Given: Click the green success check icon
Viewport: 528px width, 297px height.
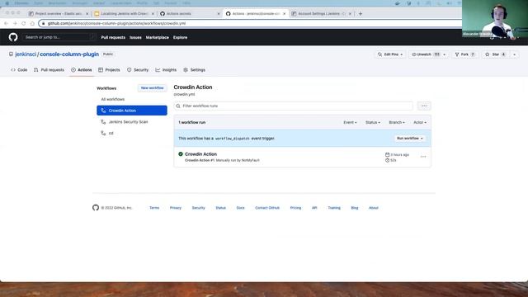Looking at the screenshot, I should (181, 154).
